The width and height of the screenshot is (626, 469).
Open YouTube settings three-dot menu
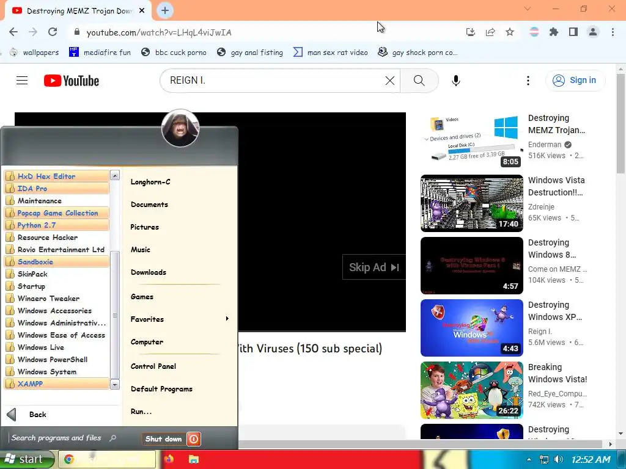pyautogui.click(x=528, y=81)
